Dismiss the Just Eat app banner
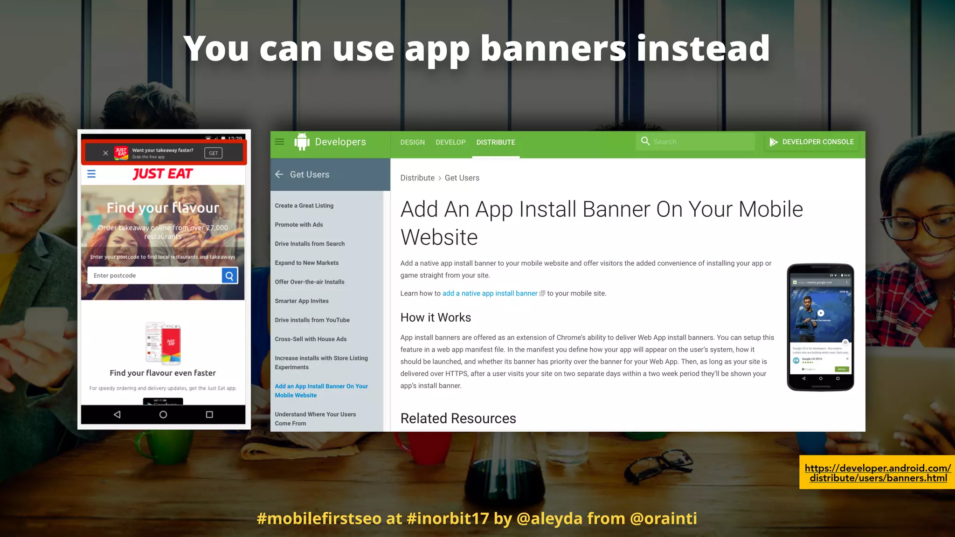The height and width of the screenshot is (537, 955). pyautogui.click(x=105, y=153)
